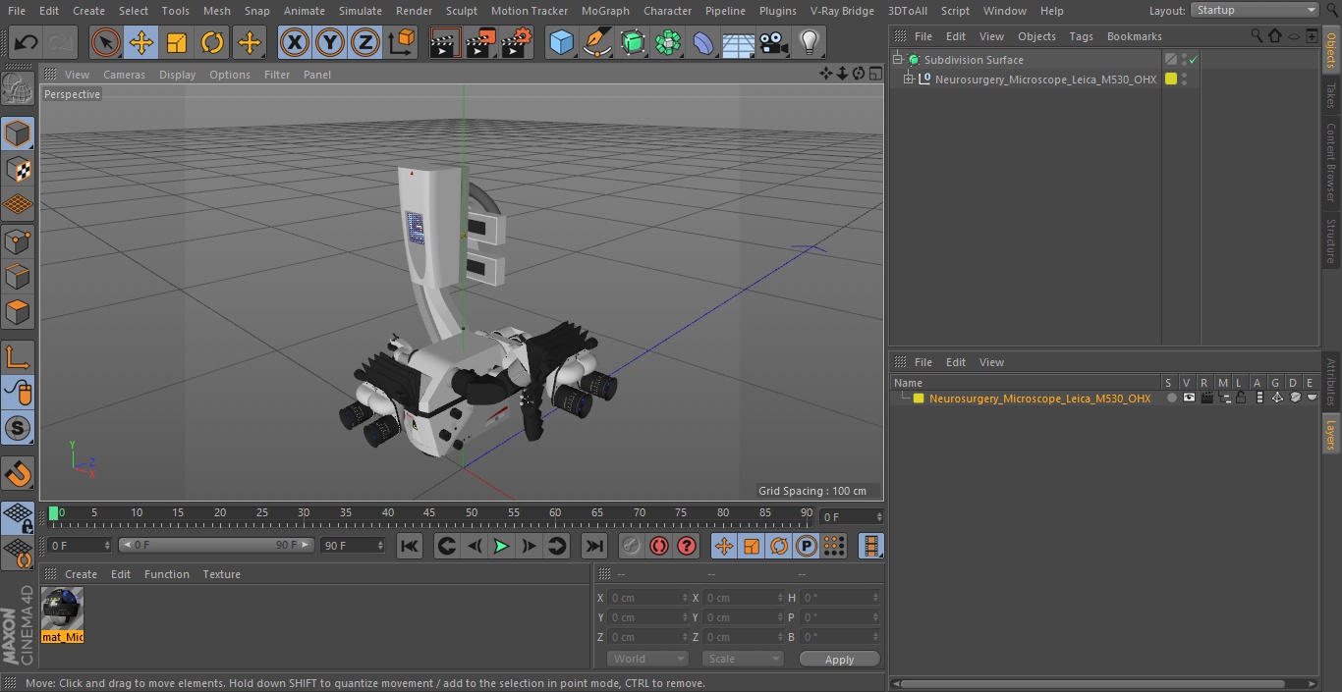This screenshot has height=692, width=1342.
Task: Open the Panel viewport menu
Action: point(317,75)
